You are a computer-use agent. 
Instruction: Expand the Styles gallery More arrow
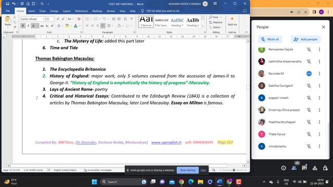202,26
